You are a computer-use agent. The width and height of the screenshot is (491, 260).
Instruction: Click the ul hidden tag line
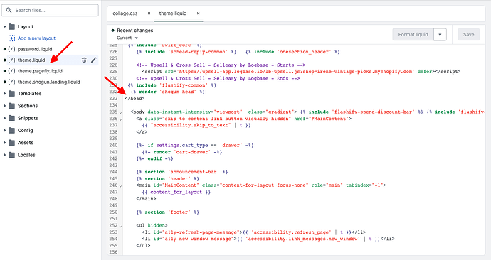(152, 225)
